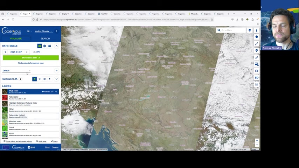
Task: Toggle the favorite star for Sentinel-2 L2A
Action: click(x=40, y=79)
